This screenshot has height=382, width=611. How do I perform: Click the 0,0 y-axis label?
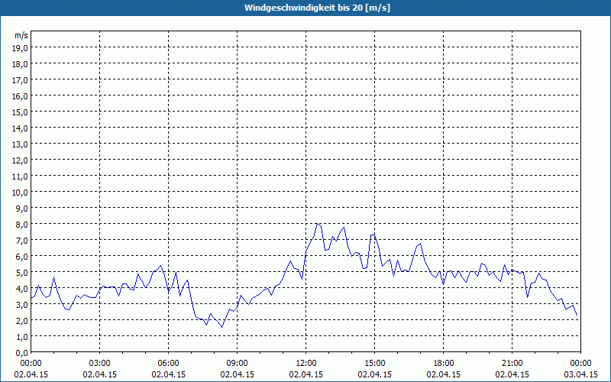click(x=21, y=353)
